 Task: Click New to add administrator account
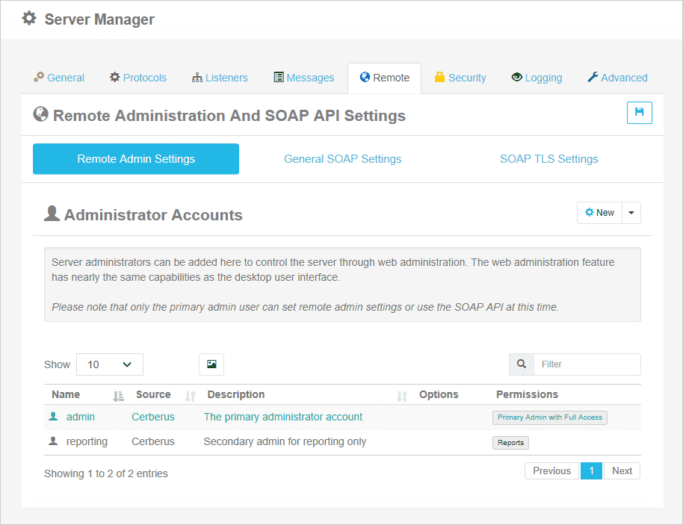599,213
